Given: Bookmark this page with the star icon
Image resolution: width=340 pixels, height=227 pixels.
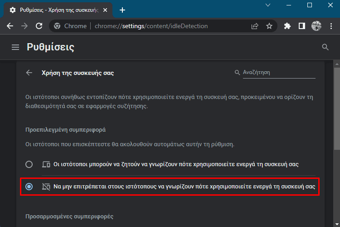Looking at the screenshot, I should (x=269, y=26).
